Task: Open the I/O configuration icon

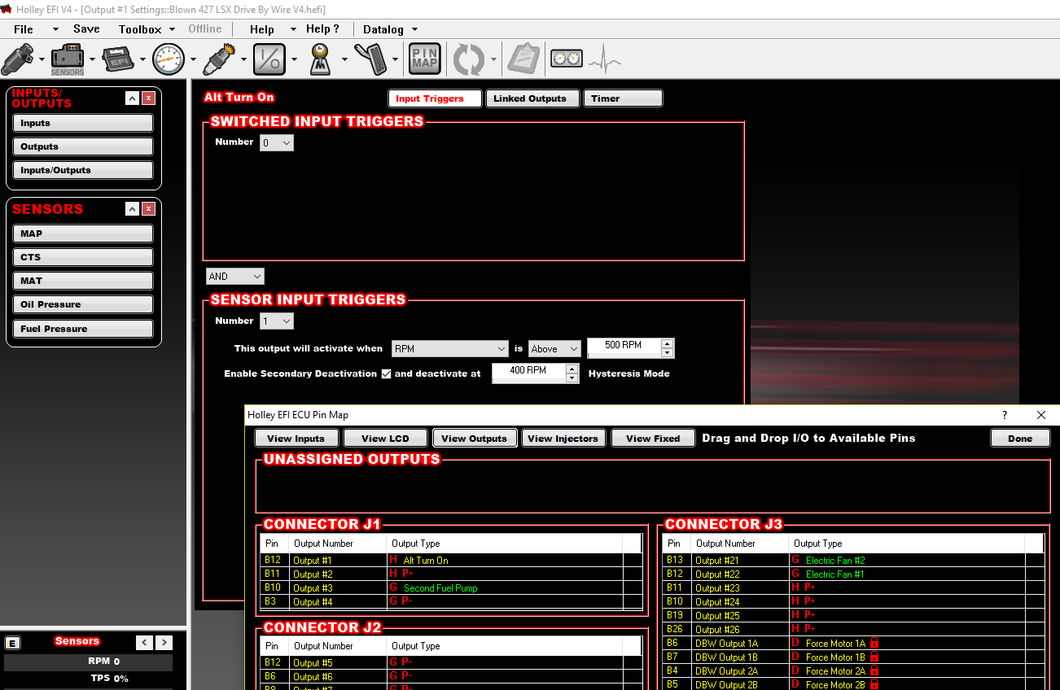Action: (269, 59)
